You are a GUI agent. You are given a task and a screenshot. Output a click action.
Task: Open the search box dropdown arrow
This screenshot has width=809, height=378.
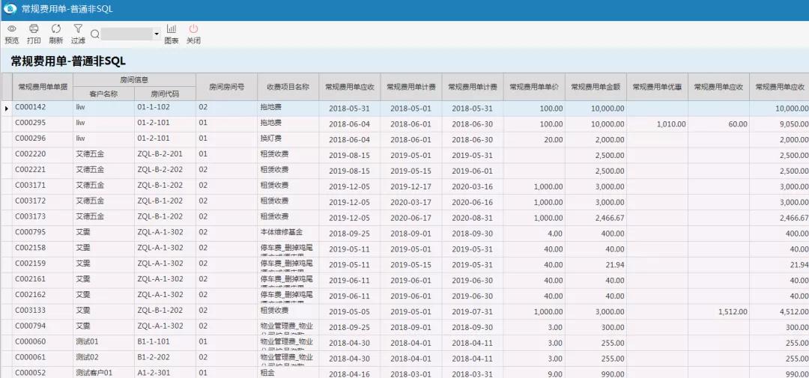(x=157, y=34)
